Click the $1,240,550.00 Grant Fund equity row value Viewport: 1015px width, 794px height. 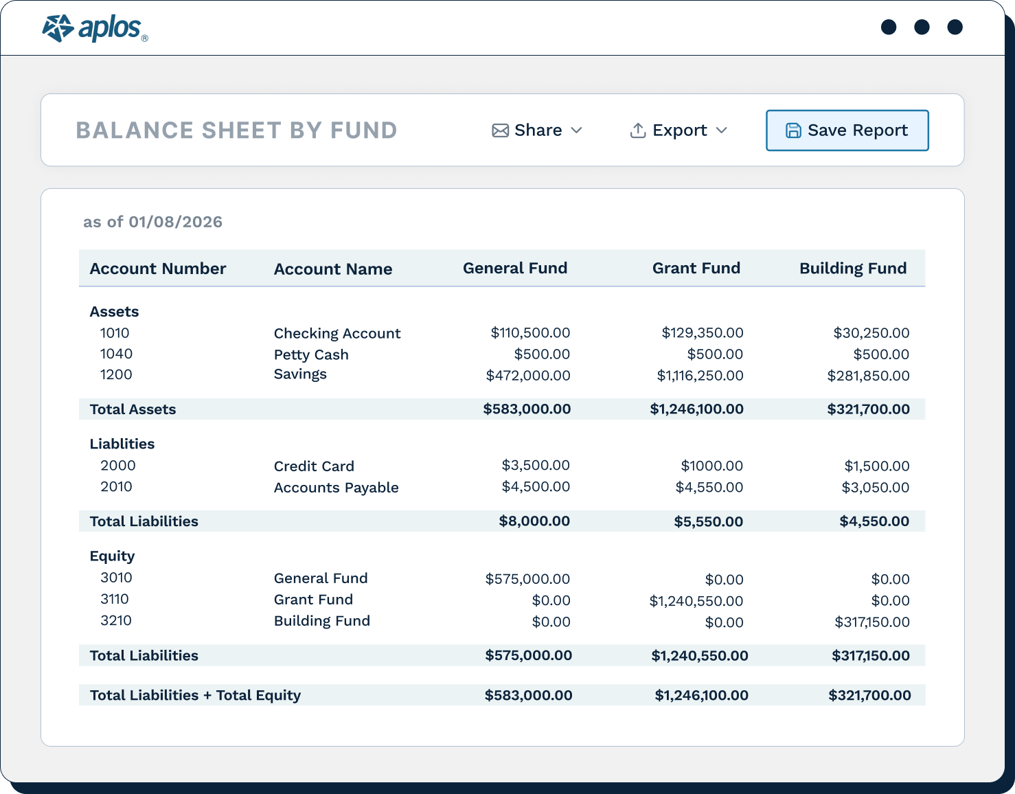[x=696, y=602]
